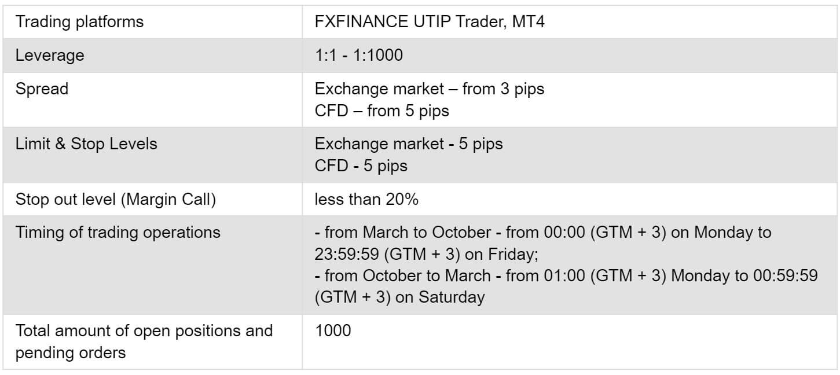
Task: Click the less than 20% value
Action: coord(366,200)
